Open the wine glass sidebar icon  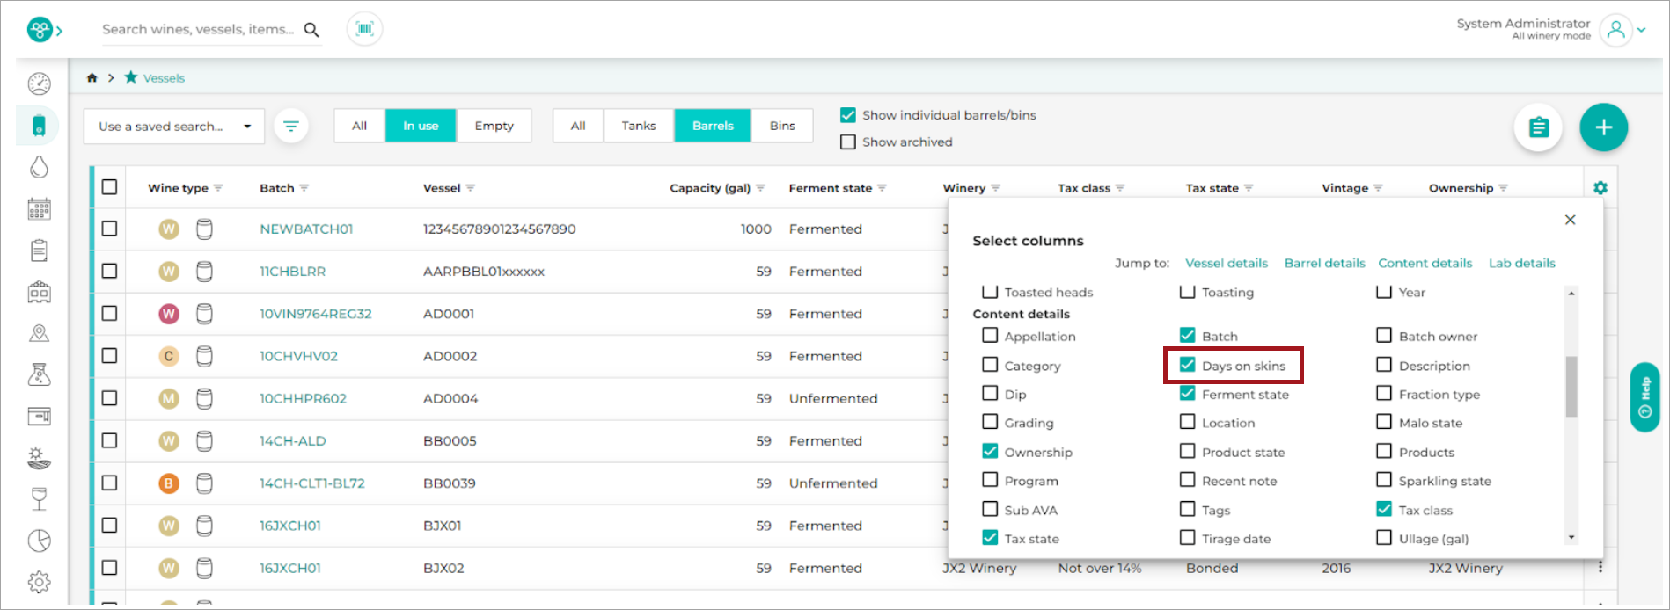[x=39, y=499]
